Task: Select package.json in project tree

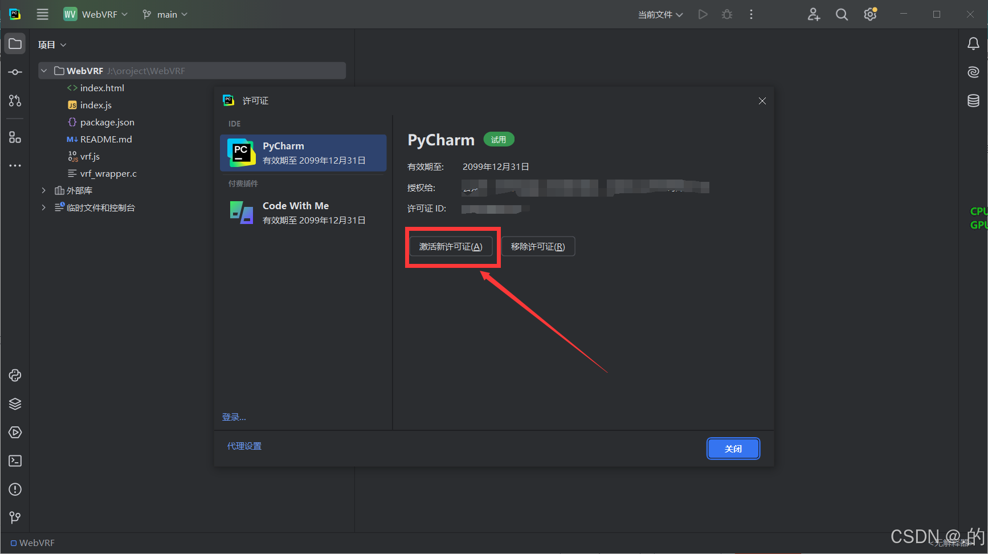Action: (x=101, y=122)
